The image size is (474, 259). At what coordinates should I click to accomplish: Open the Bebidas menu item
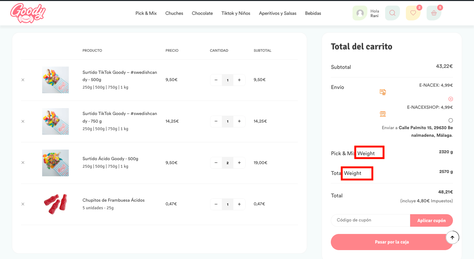[x=313, y=13]
